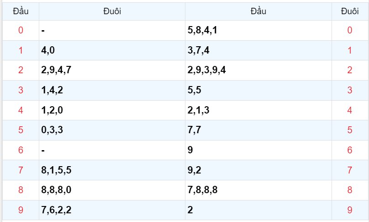Click the 2,9,3,9,4 cell
The width and height of the screenshot is (369, 222).
207,70
